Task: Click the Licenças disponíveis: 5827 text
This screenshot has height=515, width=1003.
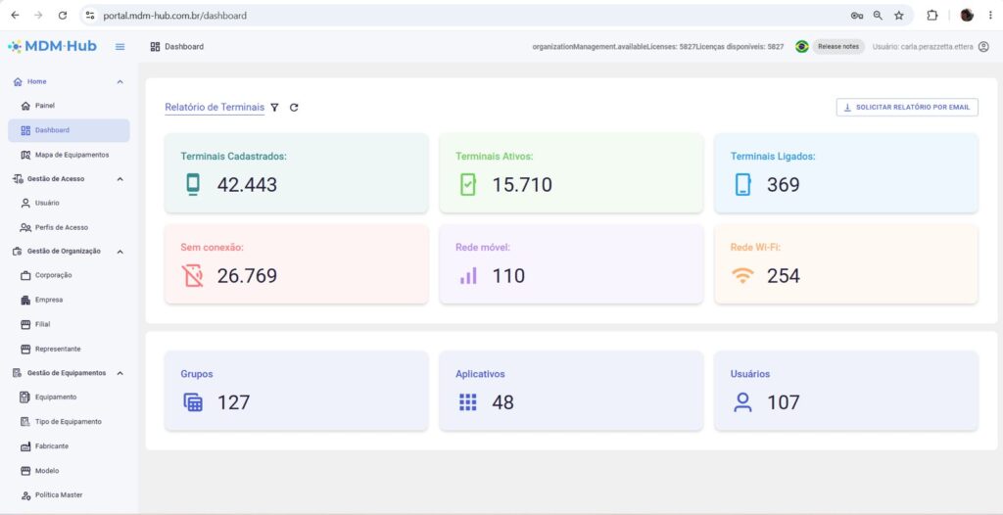Action: tap(740, 47)
